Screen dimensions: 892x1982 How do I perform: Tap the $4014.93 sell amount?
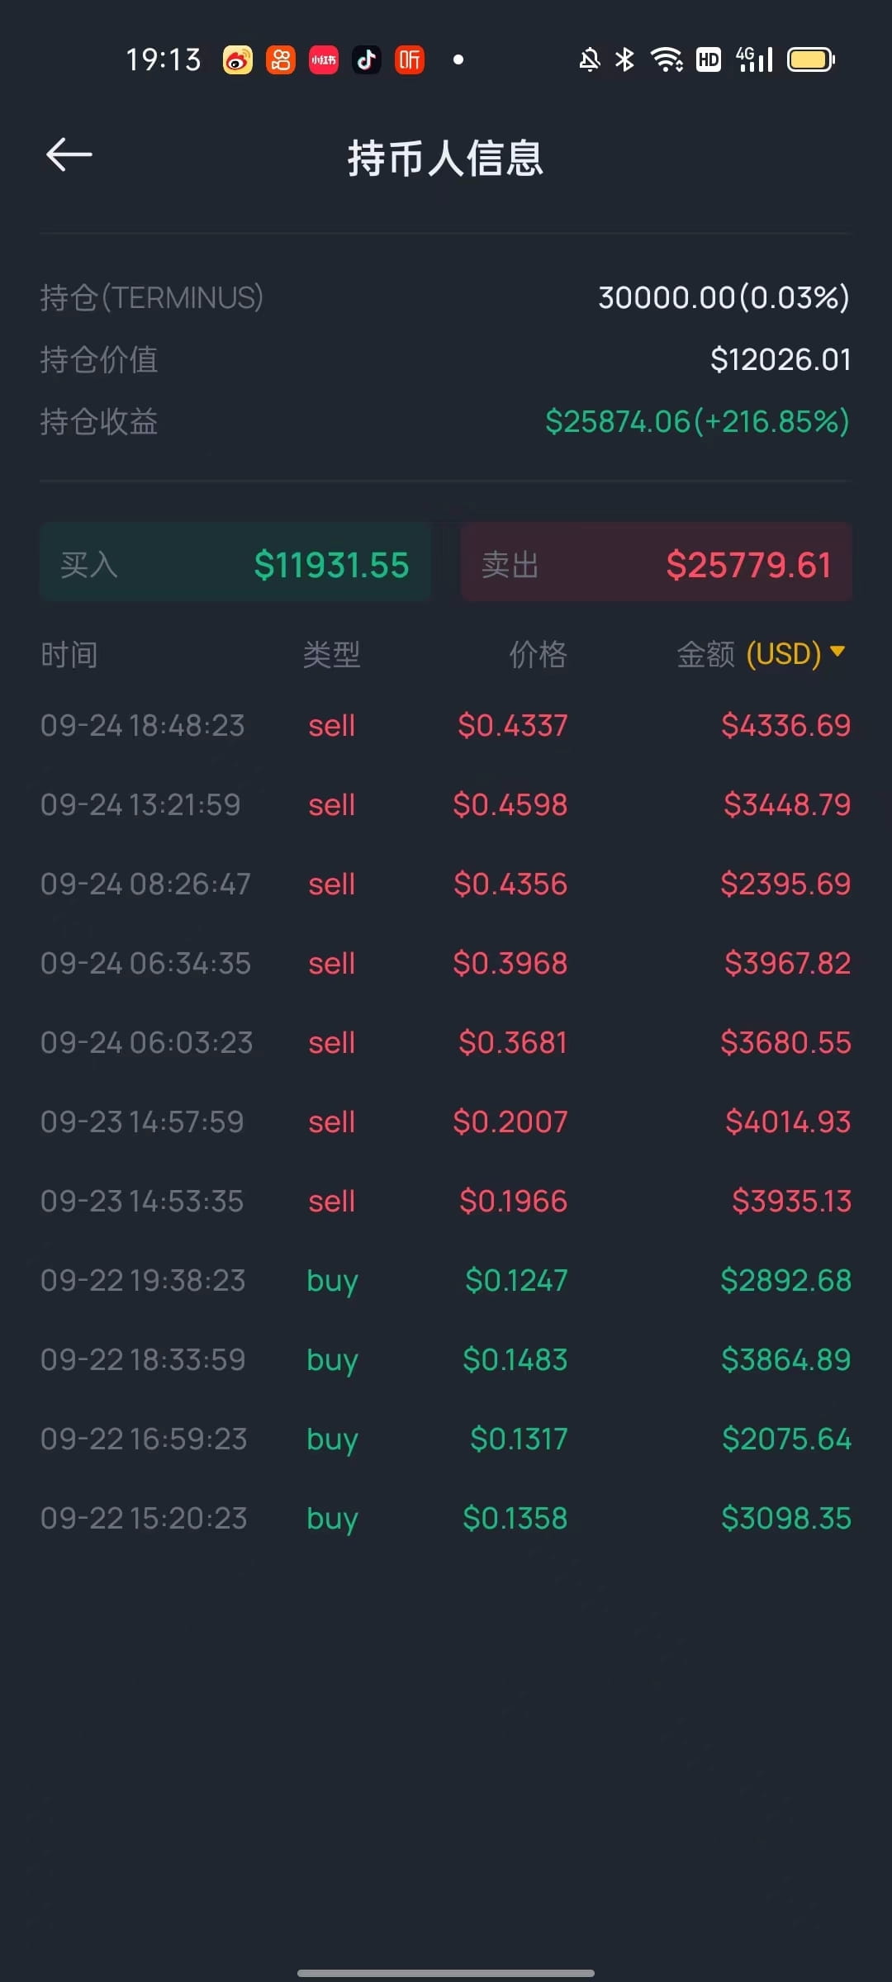coord(787,1122)
